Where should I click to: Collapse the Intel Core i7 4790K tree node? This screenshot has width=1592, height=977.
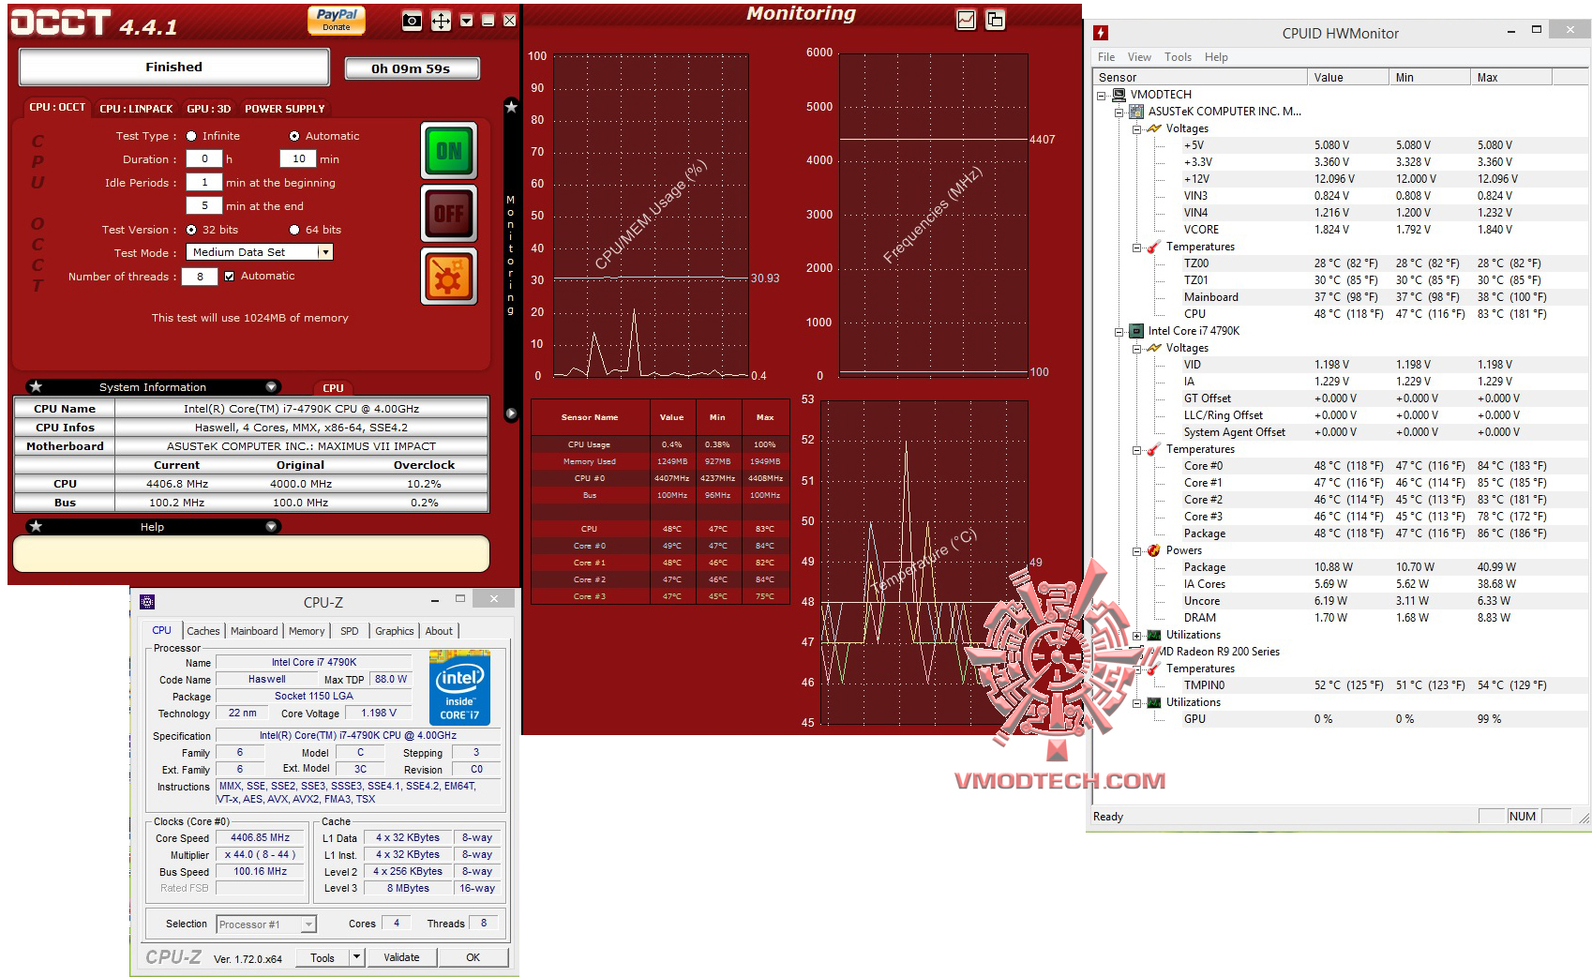point(1119,331)
